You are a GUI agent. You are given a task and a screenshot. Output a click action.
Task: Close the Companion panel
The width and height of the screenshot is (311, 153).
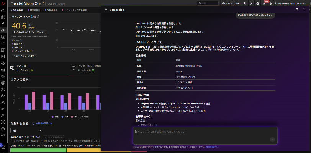tap(304, 10)
